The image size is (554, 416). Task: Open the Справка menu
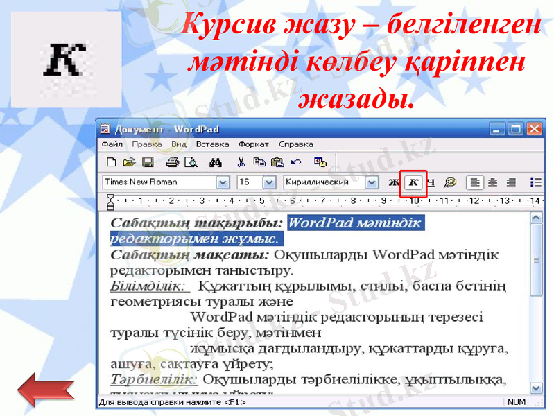pos(296,144)
